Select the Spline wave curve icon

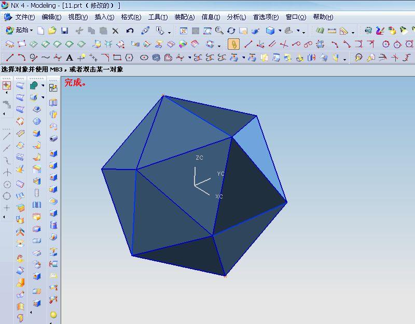coord(45,57)
